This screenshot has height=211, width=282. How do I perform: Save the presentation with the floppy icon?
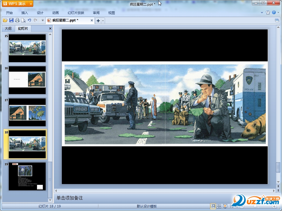pos(11,20)
